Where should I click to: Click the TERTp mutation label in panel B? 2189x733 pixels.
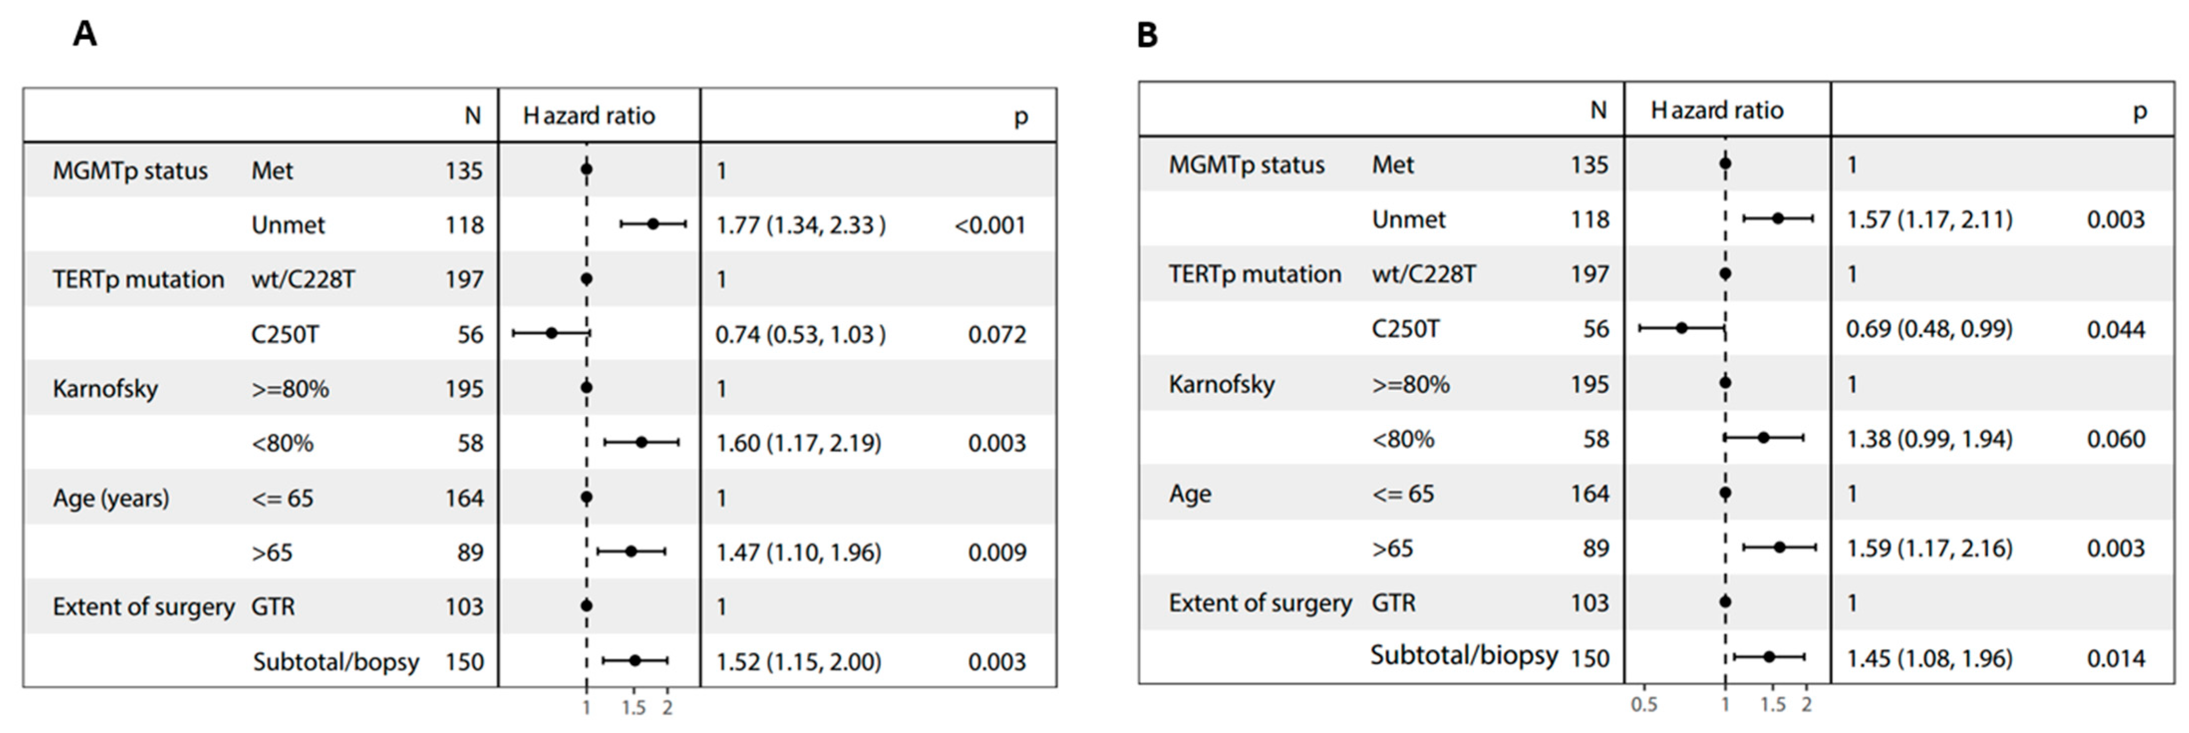(1254, 274)
